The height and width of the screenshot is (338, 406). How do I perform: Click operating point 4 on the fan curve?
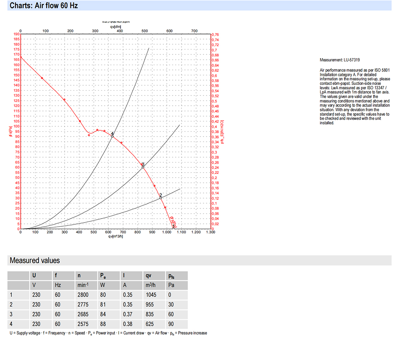click(112, 136)
